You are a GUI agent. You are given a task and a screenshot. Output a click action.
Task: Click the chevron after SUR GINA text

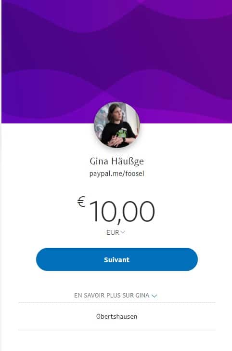154,296
